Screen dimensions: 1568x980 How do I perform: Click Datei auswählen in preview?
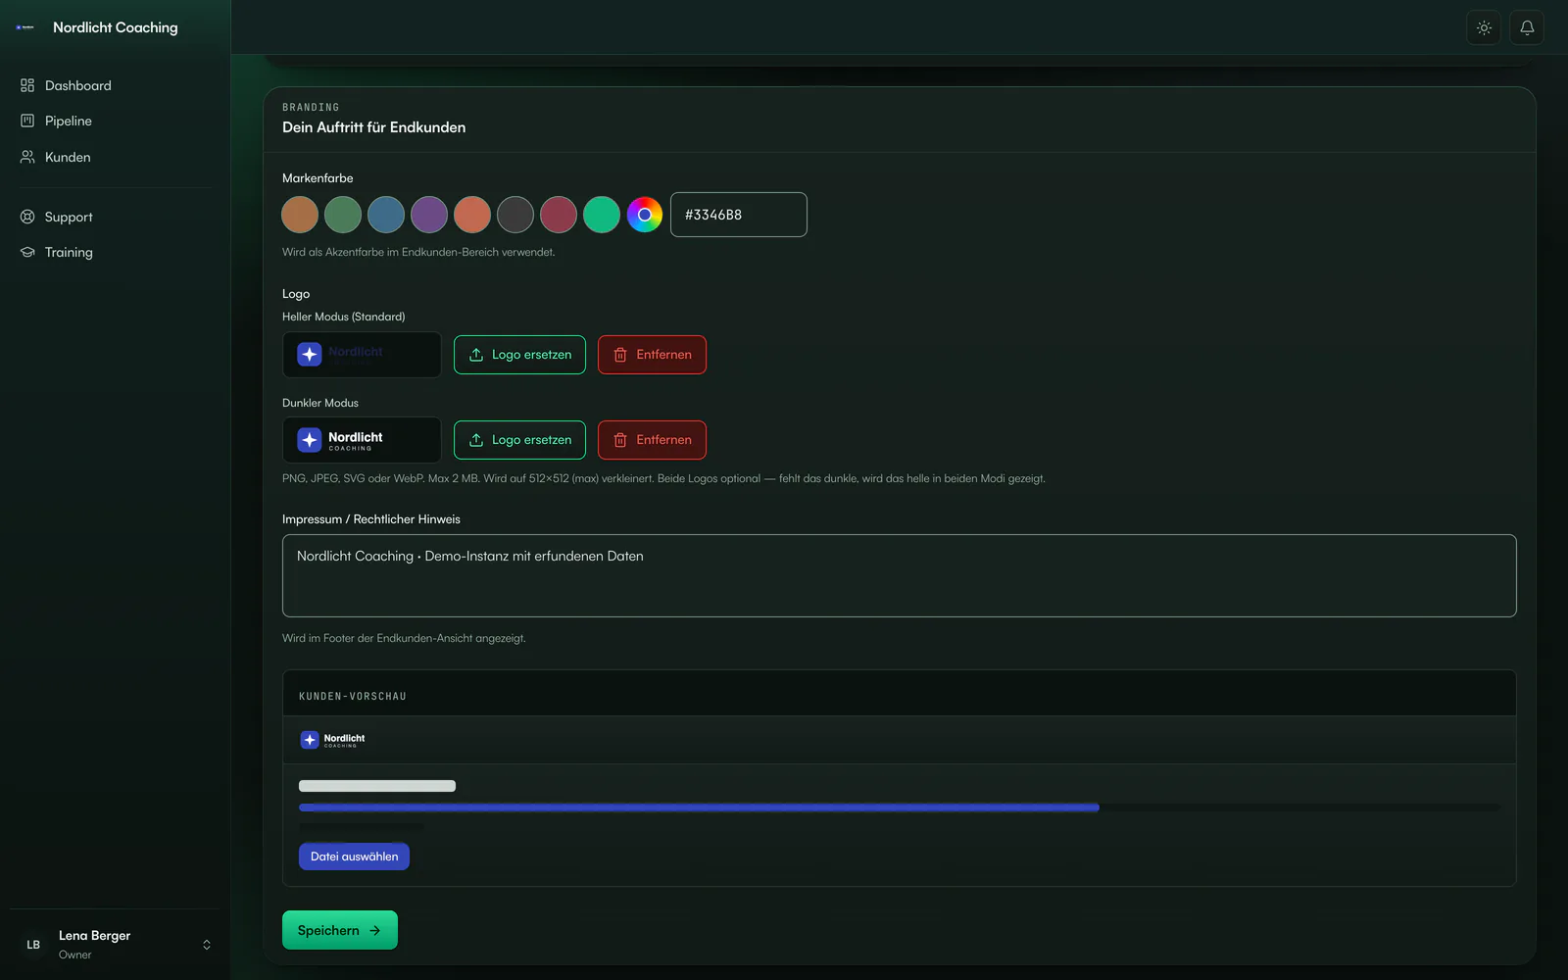[354, 857]
